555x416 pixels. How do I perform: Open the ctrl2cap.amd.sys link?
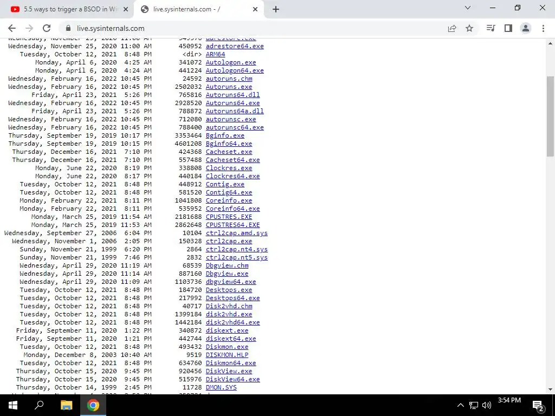(237, 233)
